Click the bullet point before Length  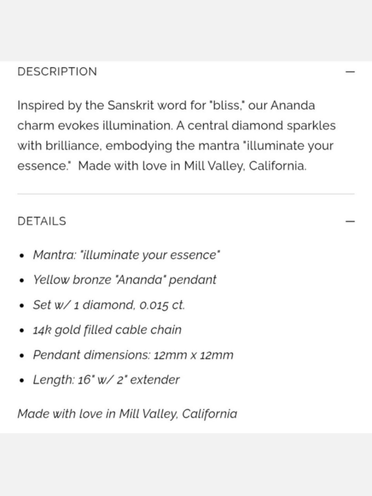pos(22,381)
